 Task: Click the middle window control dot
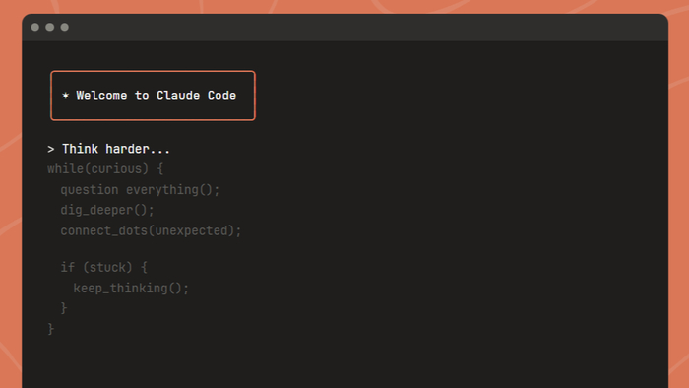click(50, 28)
